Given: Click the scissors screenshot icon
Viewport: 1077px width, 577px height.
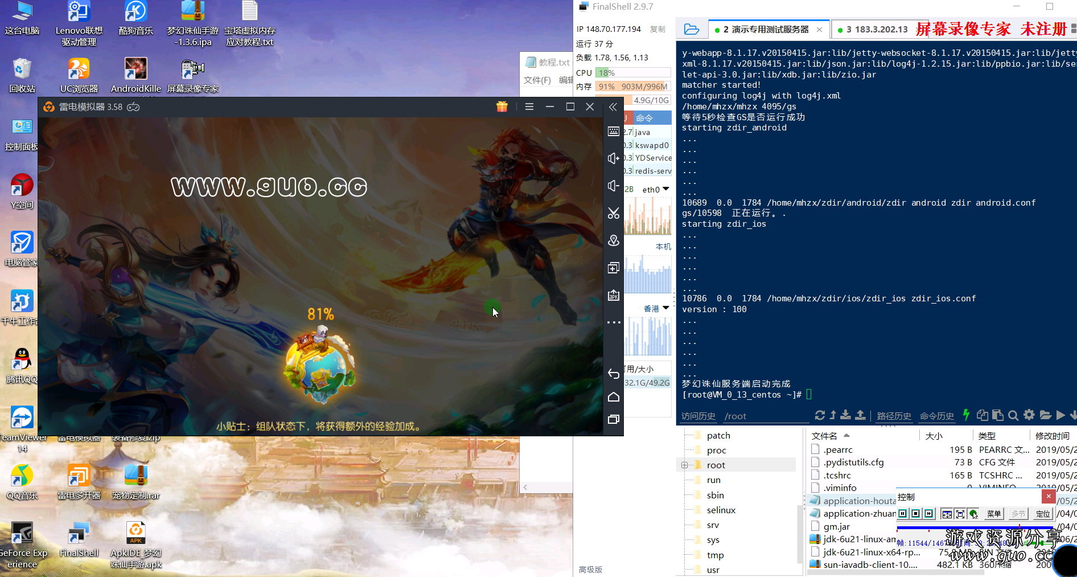Looking at the screenshot, I should [613, 214].
